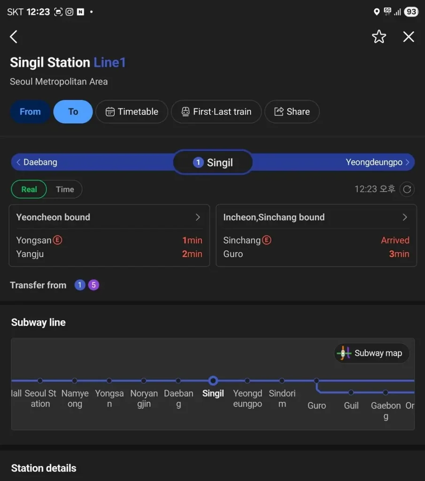This screenshot has width=425, height=481.
Task: Tap the express E icon beside Sinchang
Action: tap(267, 240)
